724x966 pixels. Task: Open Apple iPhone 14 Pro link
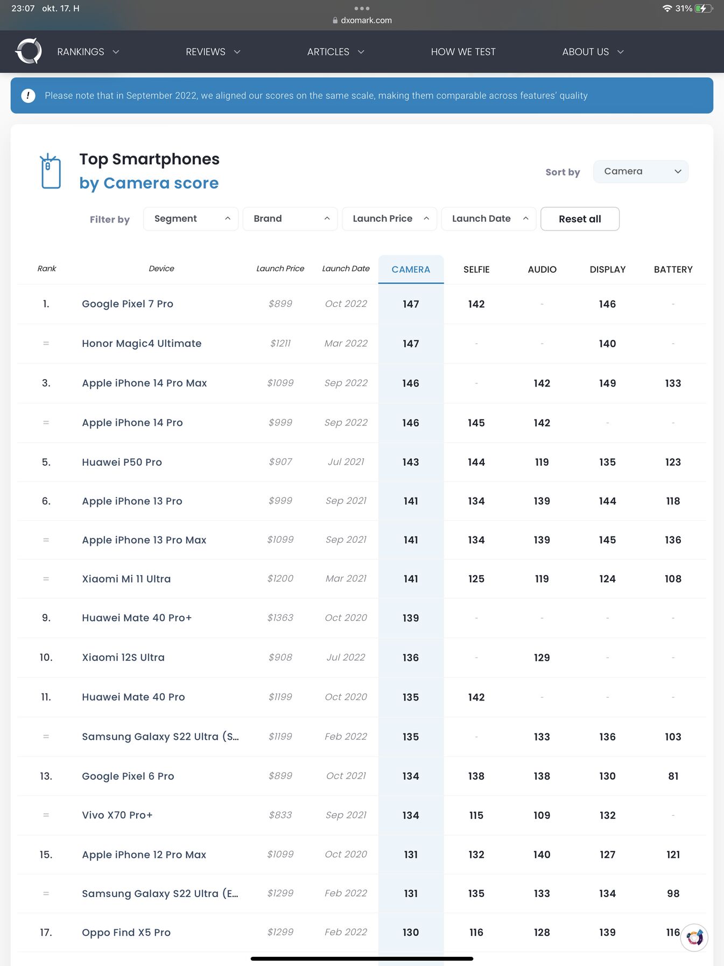click(132, 423)
